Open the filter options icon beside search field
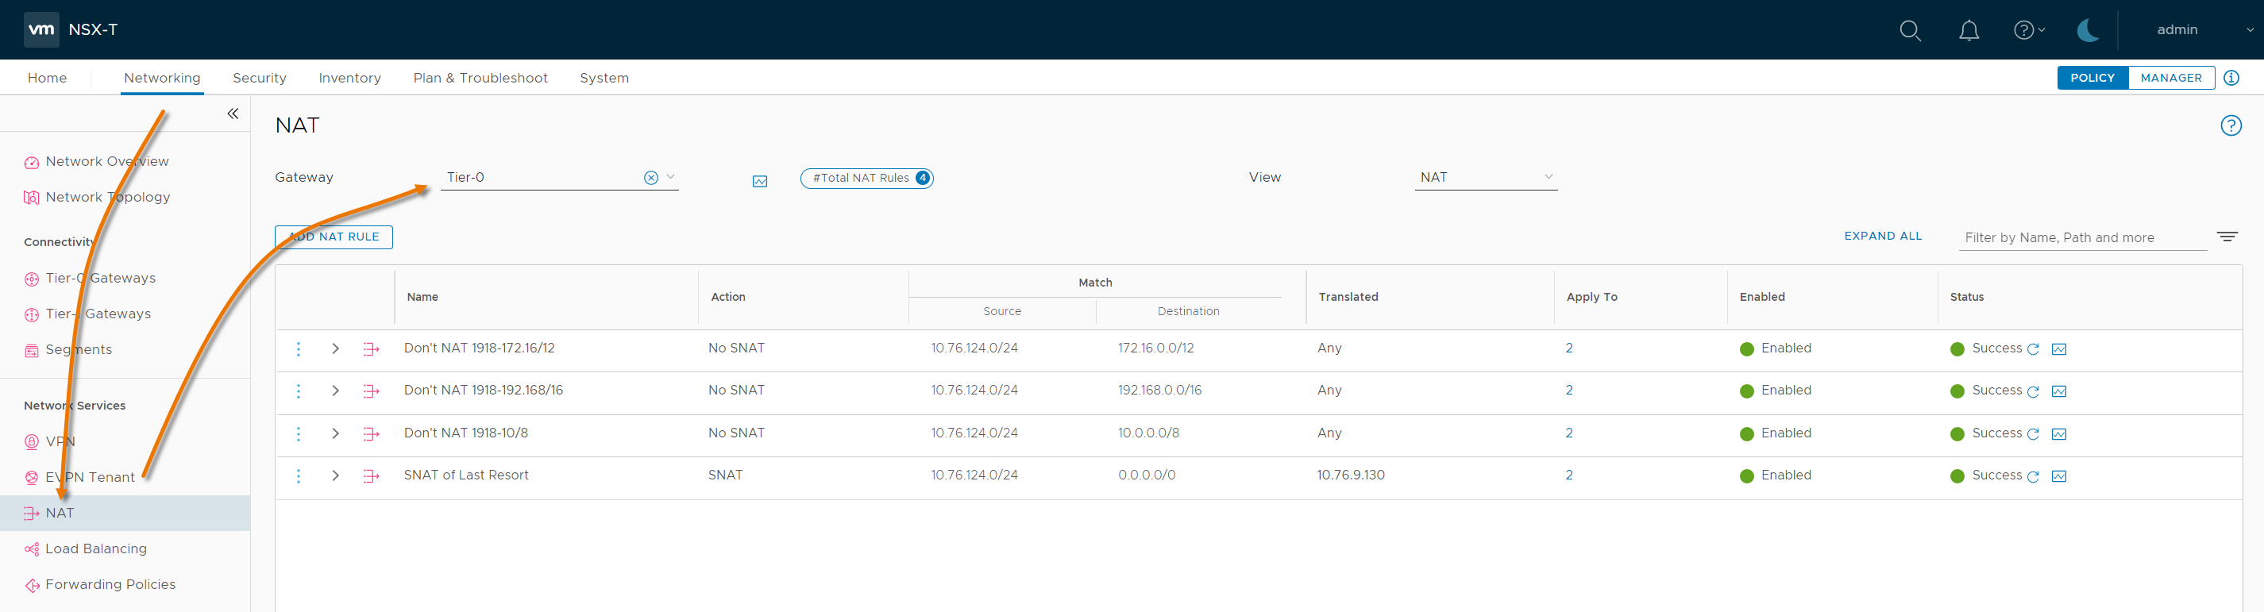The height and width of the screenshot is (612, 2264). click(x=2226, y=237)
